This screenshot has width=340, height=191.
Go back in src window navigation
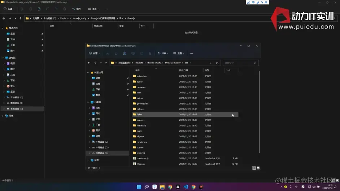pos(89,63)
